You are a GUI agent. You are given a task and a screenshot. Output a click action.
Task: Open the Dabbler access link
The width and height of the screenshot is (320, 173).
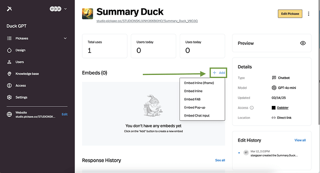(282, 108)
